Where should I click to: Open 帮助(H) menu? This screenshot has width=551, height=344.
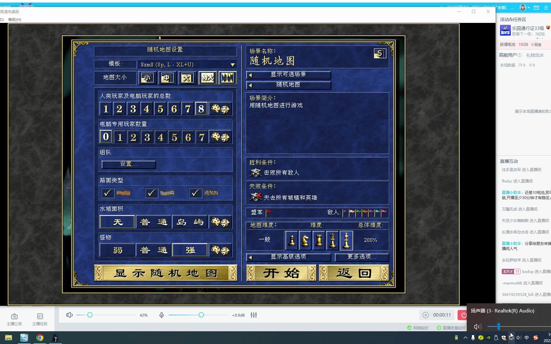pos(15,20)
